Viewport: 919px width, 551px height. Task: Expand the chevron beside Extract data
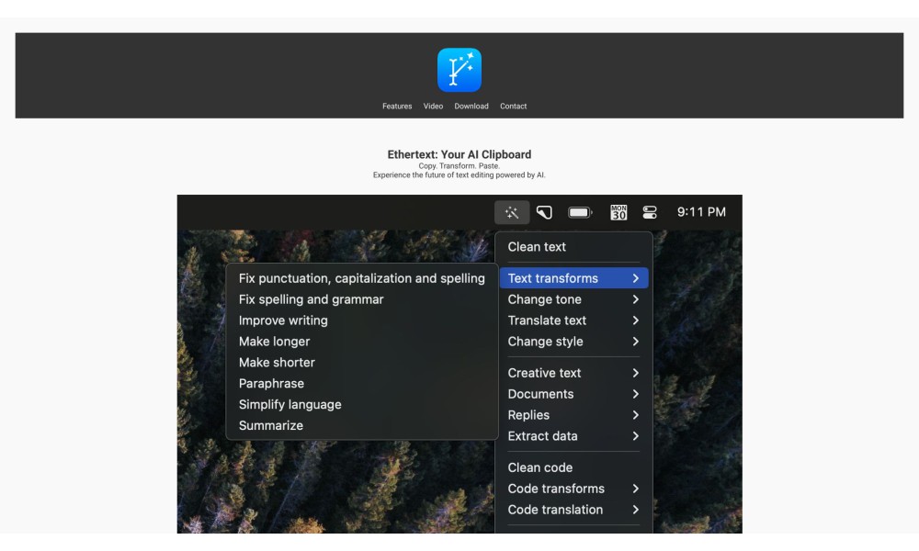[635, 436]
